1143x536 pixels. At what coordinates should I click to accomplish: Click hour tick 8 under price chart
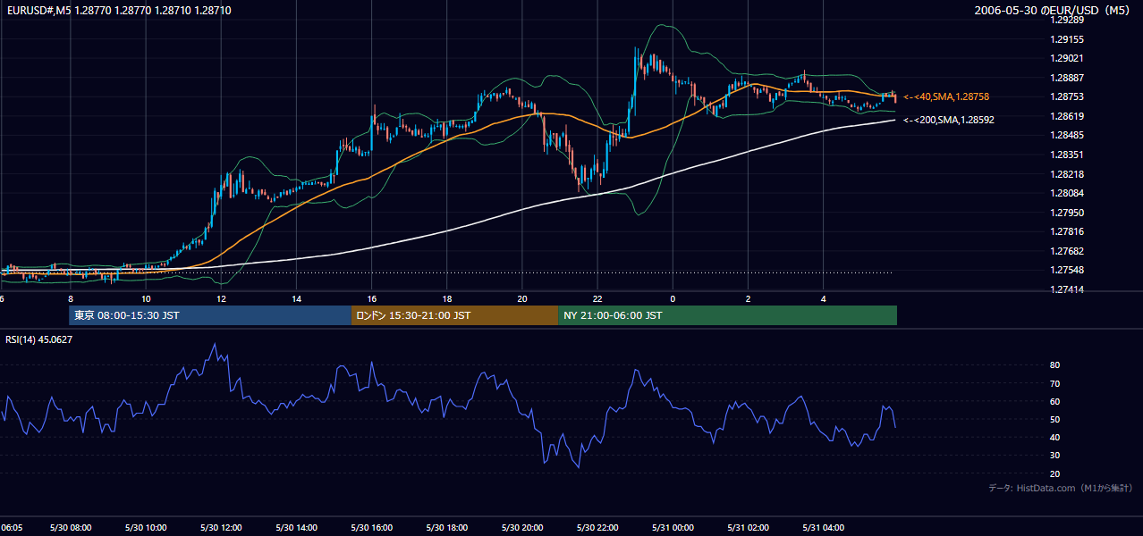tap(71, 299)
